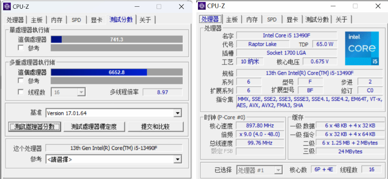
Task: Click 核心速度 value 897.80 MHz
Action: [260, 126]
